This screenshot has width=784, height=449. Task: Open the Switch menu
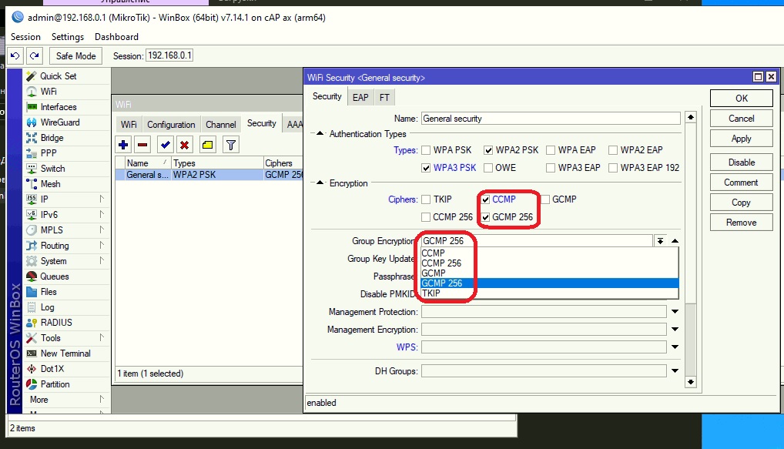click(52, 169)
